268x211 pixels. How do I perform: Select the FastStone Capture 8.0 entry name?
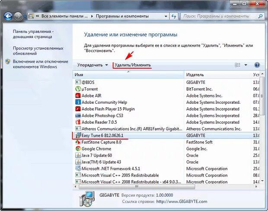click(x=101, y=142)
